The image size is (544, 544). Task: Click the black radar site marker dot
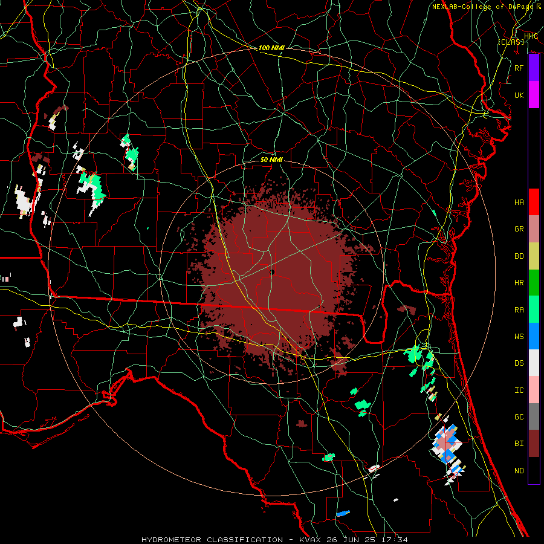click(x=273, y=273)
